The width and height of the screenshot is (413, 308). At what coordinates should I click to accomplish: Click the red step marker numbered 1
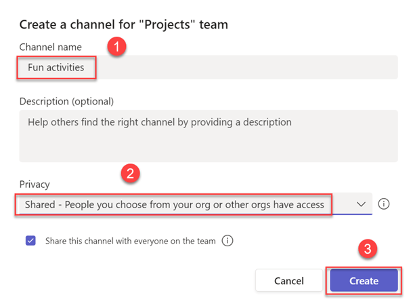click(x=118, y=48)
